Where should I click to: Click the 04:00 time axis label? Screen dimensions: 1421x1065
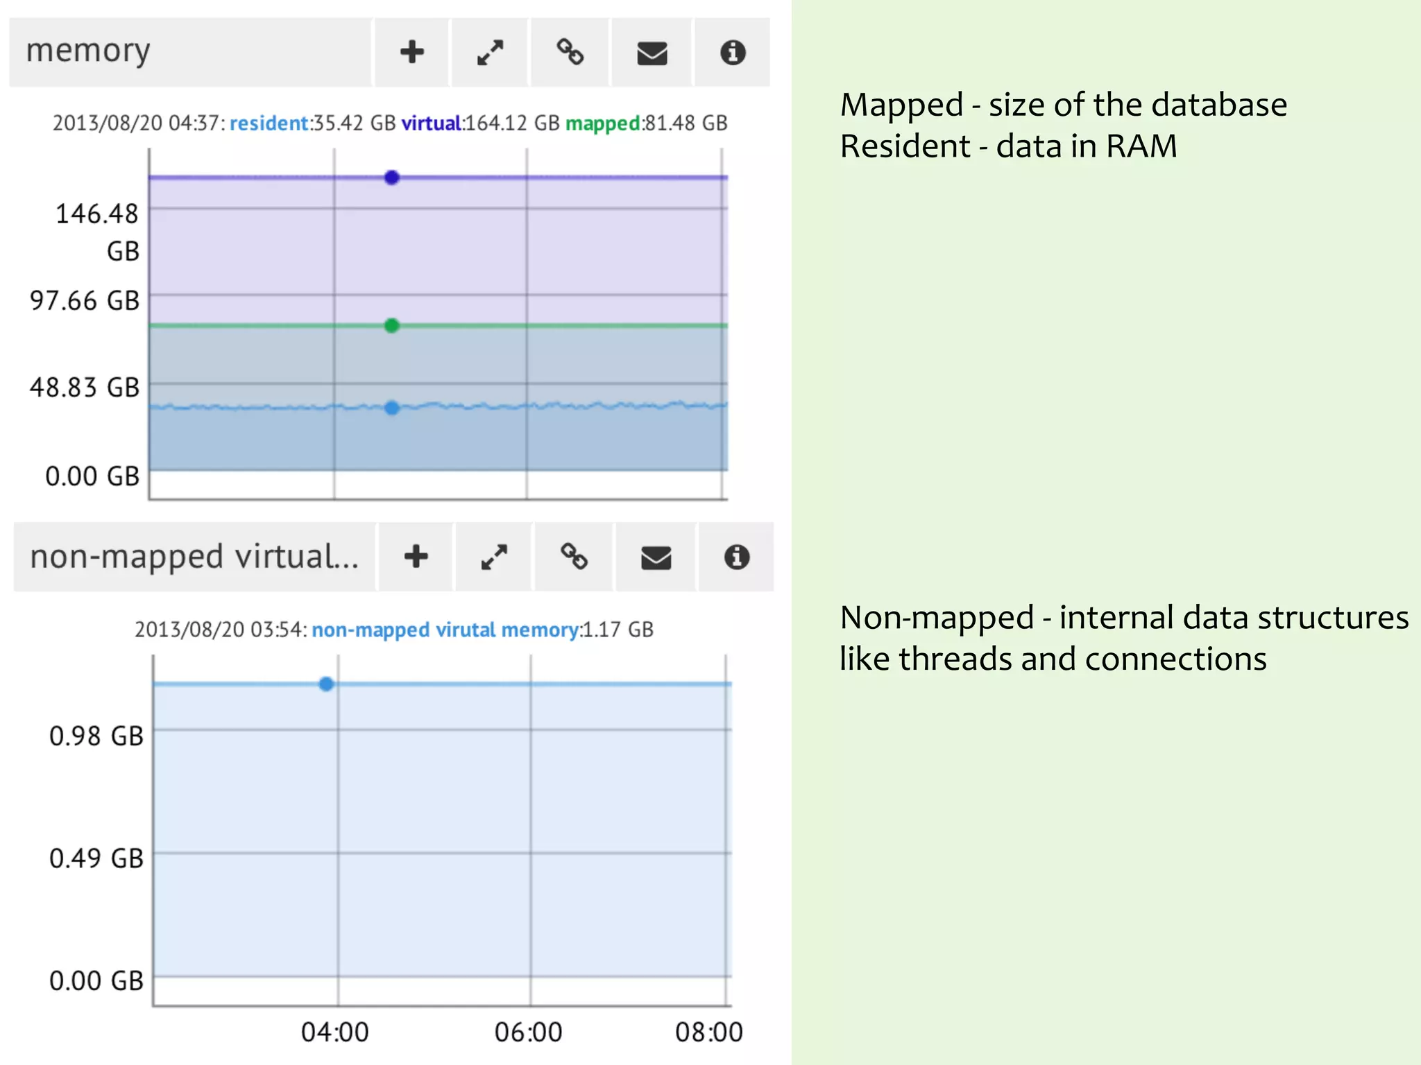[x=334, y=1032]
